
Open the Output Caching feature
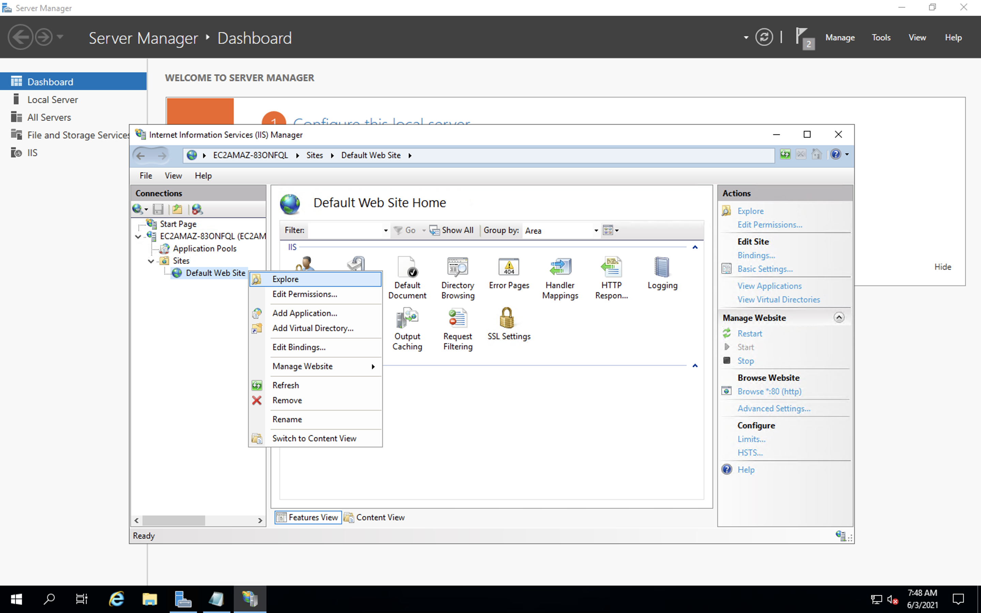click(407, 329)
